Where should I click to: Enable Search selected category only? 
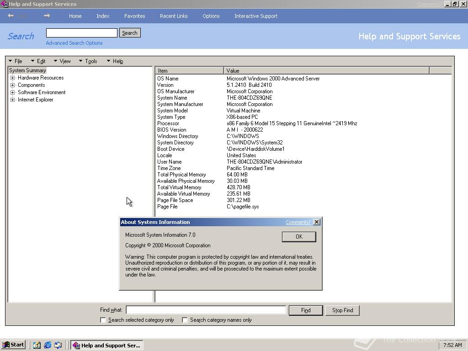(x=103, y=320)
